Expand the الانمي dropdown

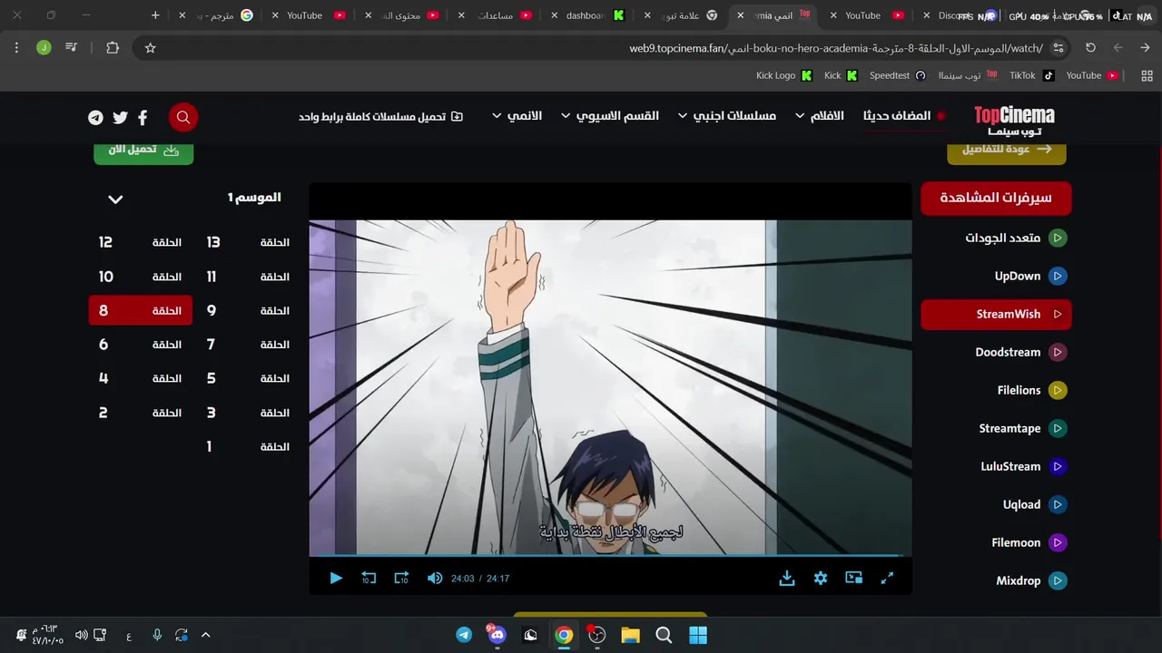pos(517,116)
